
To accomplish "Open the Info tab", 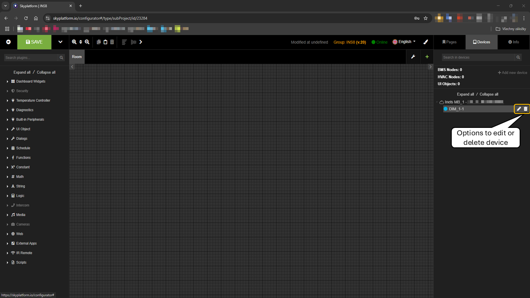I will [513, 42].
